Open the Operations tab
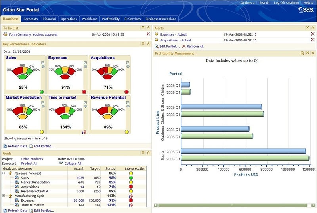317x213 pixels. coord(69,19)
